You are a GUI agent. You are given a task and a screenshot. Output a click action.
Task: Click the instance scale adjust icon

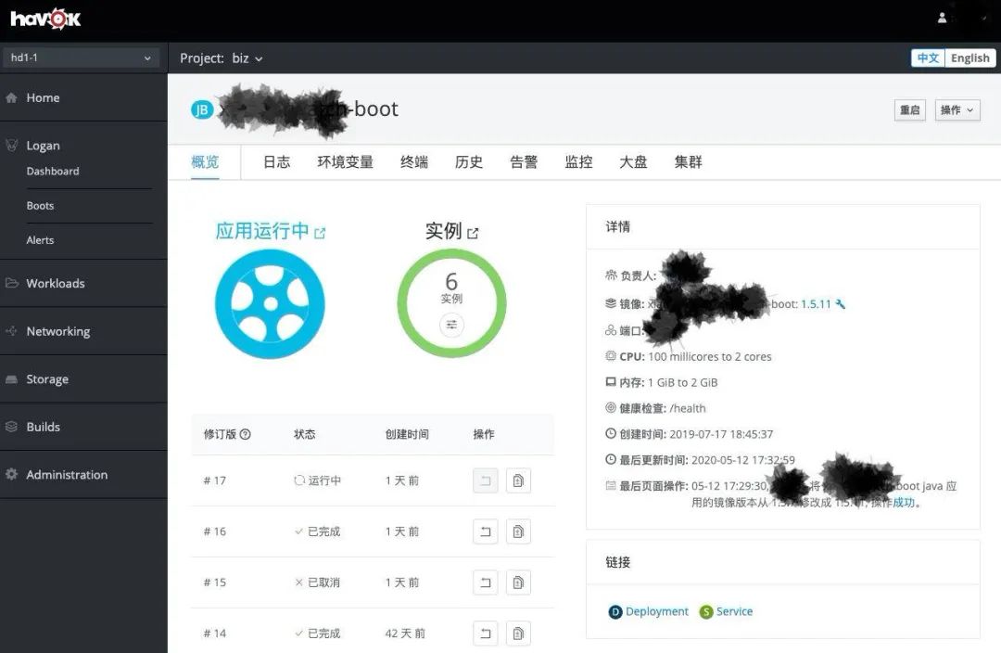451,325
